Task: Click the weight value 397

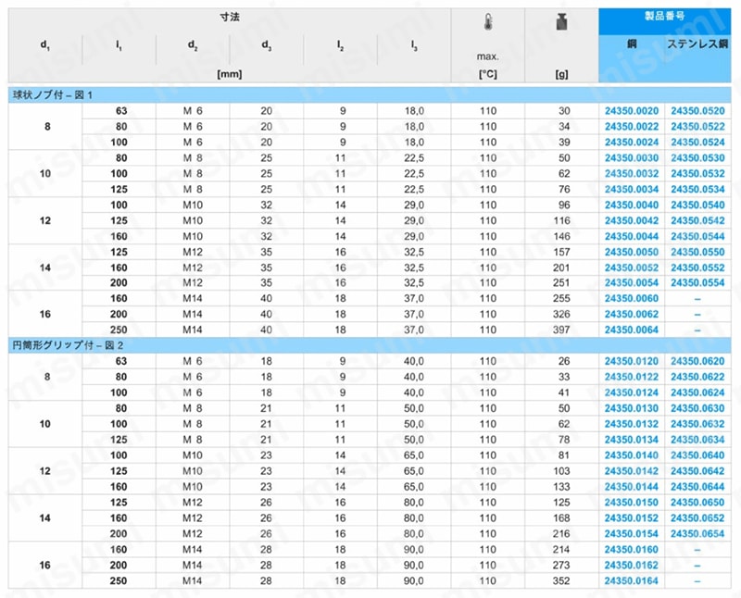Action: 561,330
